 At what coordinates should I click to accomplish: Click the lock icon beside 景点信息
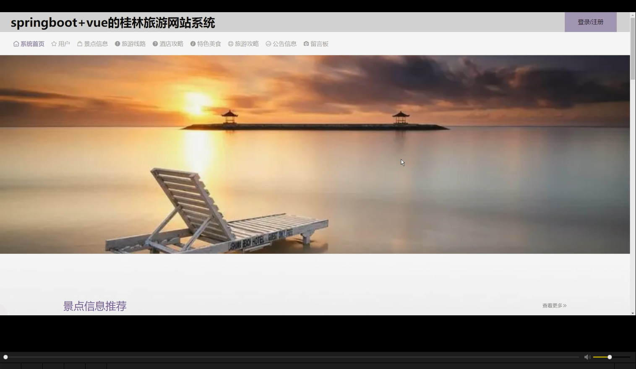point(79,44)
